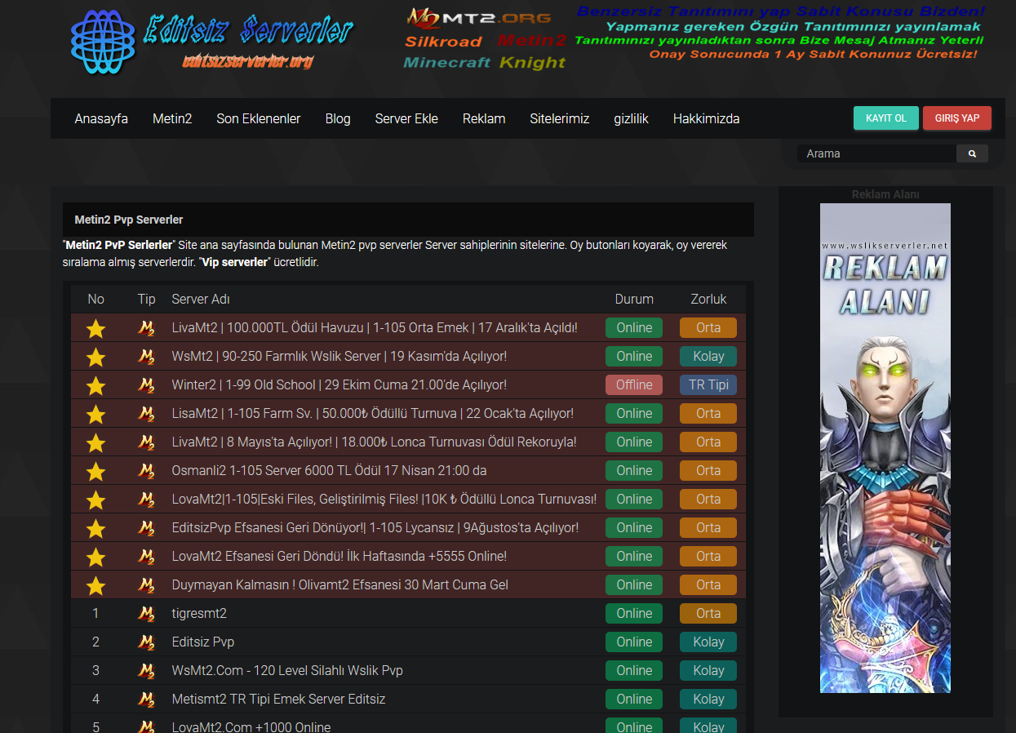Image resolution: width=1016 pixels, height=733 pixels.
Task: Go to Son Eklenenler page
Action: (258, 118)
